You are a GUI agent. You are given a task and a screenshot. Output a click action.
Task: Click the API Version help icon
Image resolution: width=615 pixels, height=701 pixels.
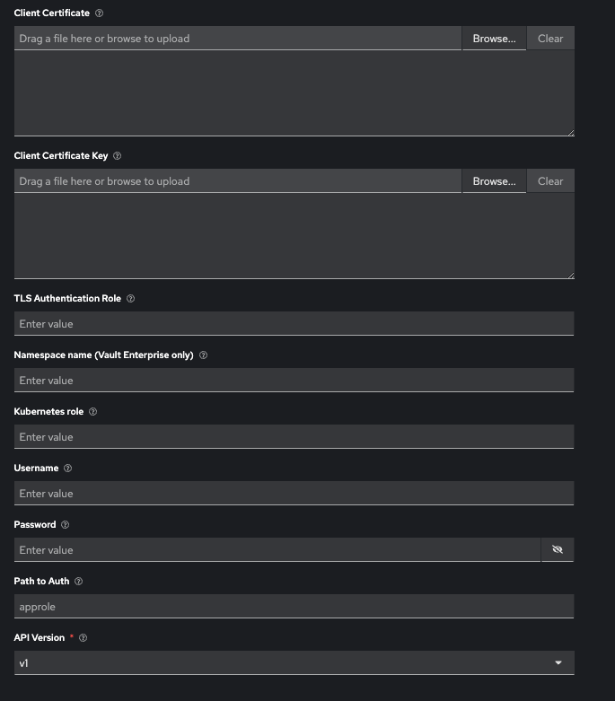tap(83, 638)
